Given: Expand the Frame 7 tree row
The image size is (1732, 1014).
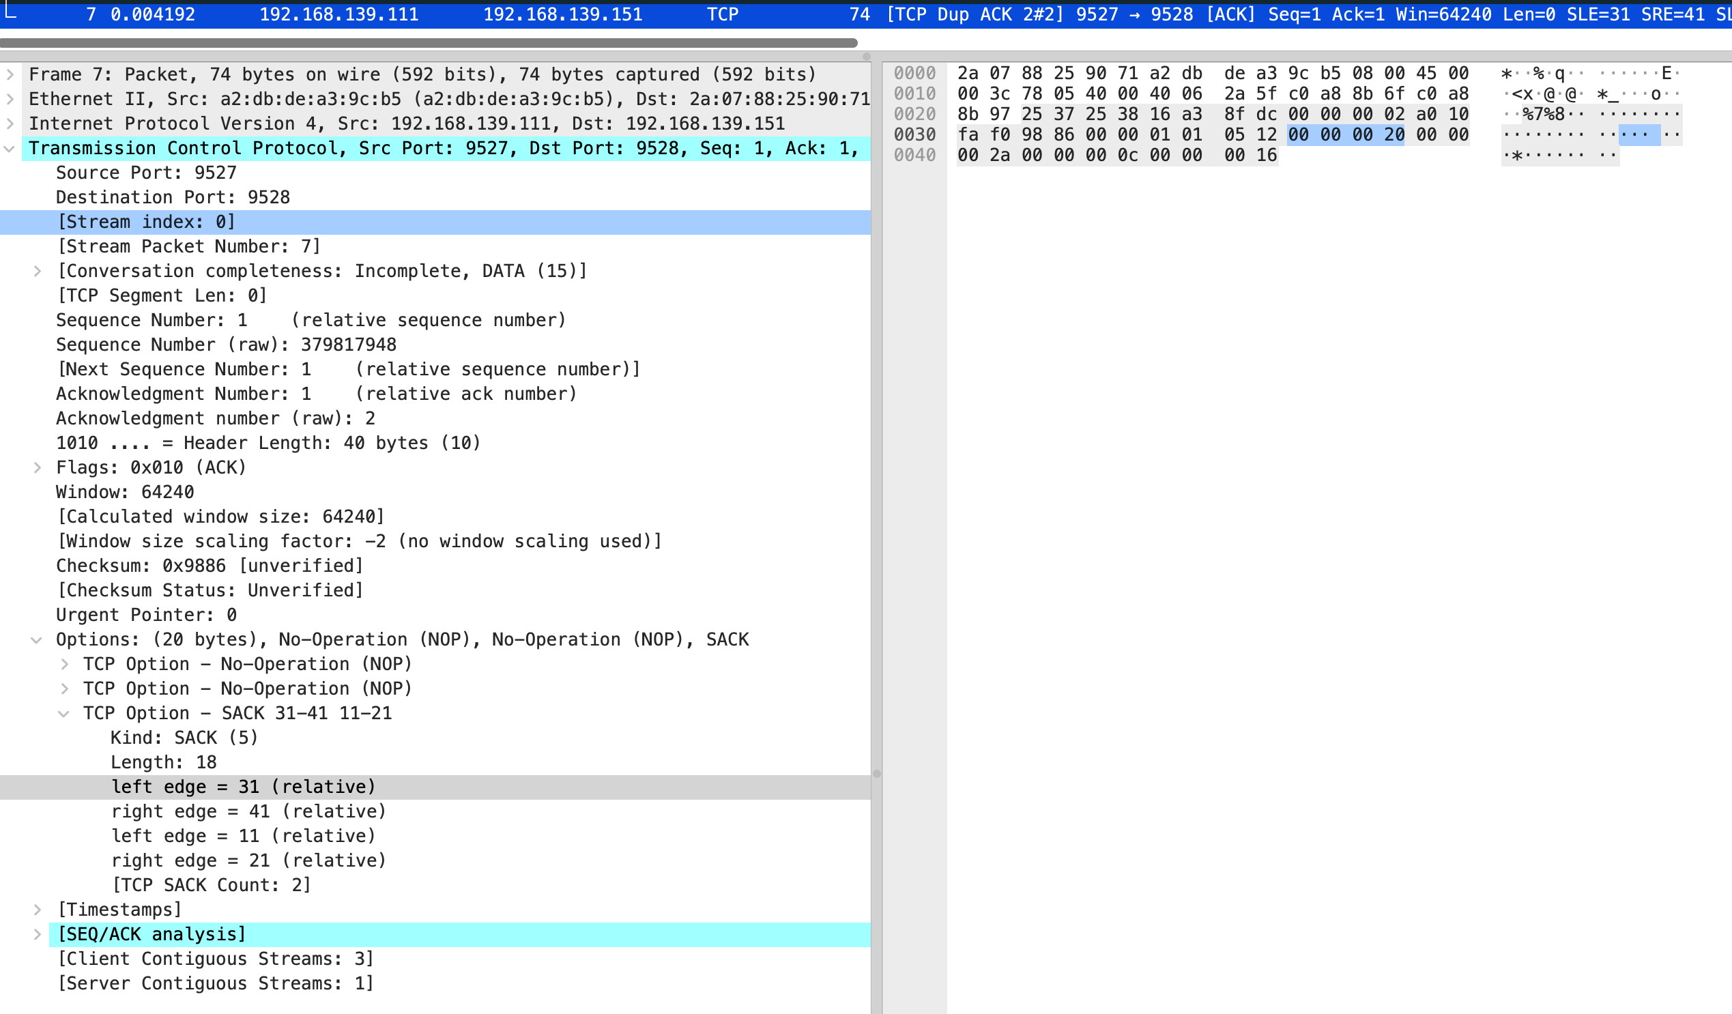Looking at the screenshot, I should [x=10, y=74].
